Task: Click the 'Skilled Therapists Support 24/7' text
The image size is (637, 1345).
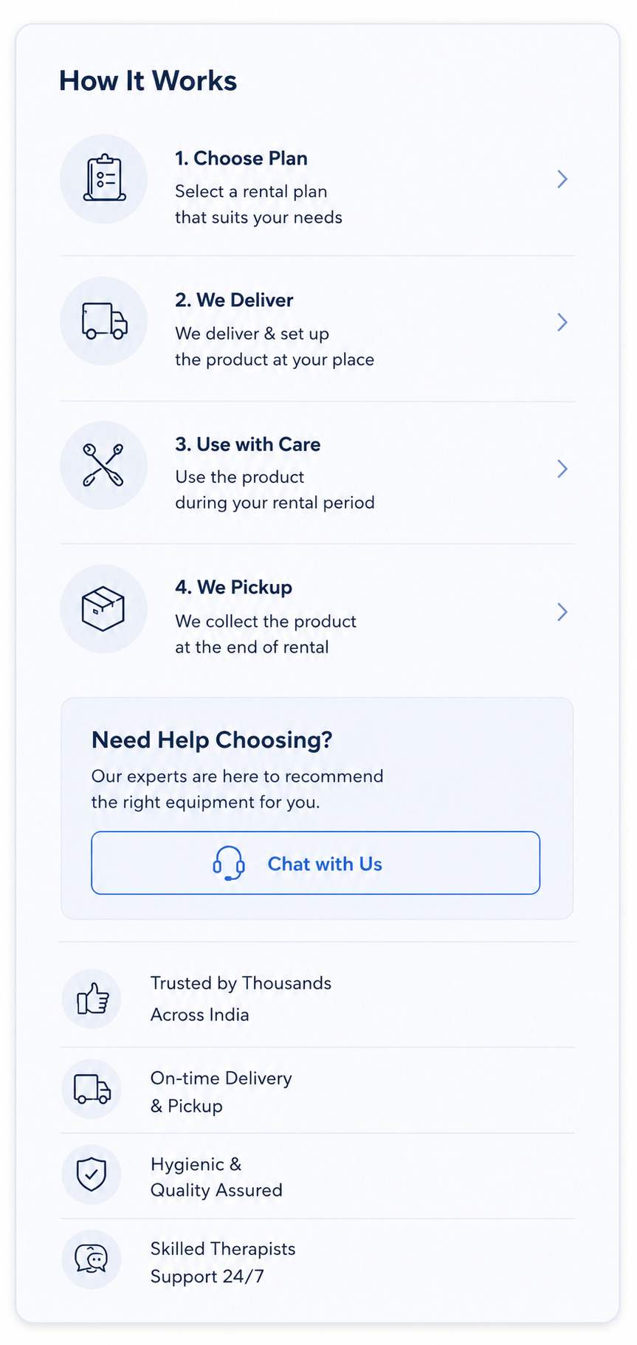Action: pos(223,1262)
